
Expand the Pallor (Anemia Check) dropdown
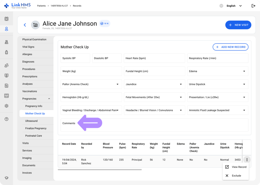point(91,84)
